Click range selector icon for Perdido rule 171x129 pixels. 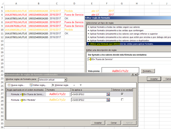pos(108,100)
